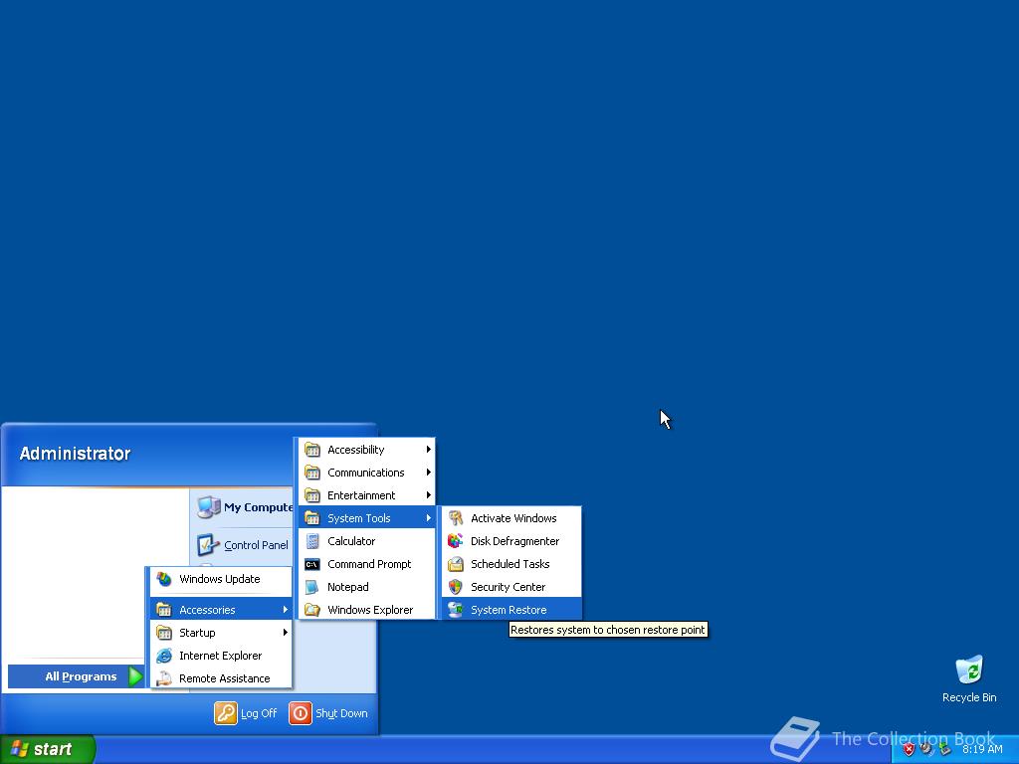Screen dimensions: 1019x764
Task: Open Security Center menu entry
Action: click(511, 587)
